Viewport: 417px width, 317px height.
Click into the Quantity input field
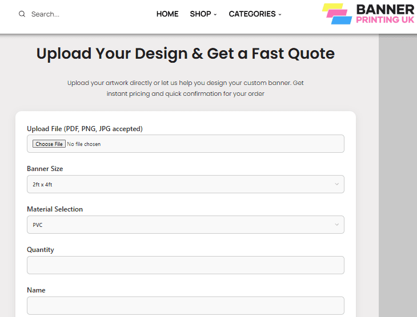[x=185, y=265]
